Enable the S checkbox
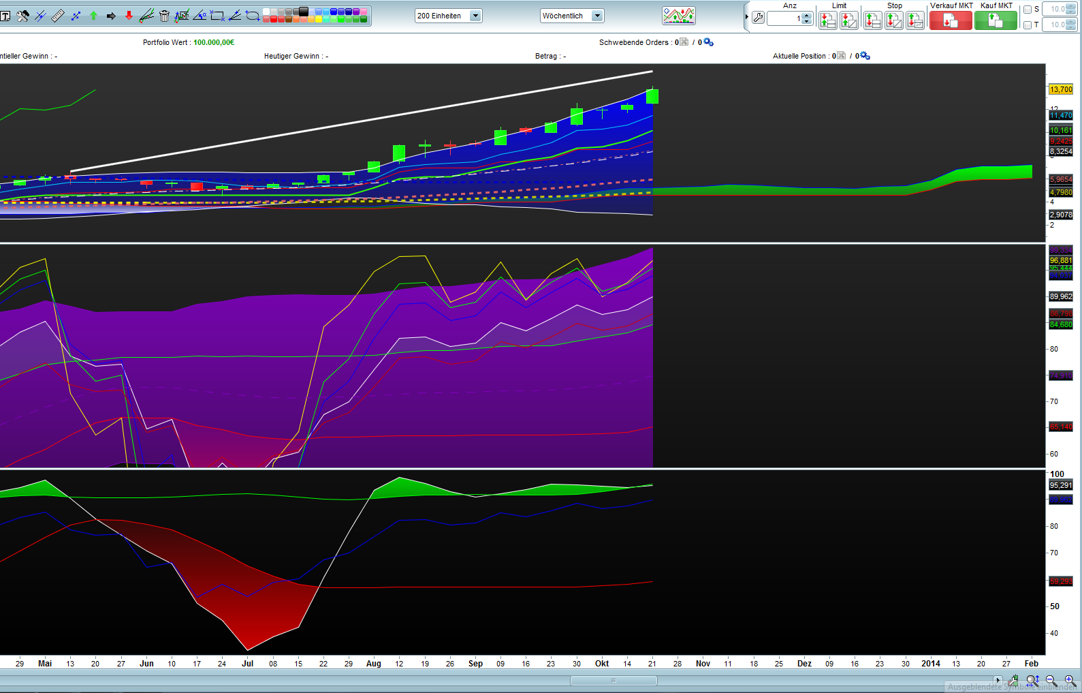Viewport: 1082px width, 693px height. point(1028,10)
